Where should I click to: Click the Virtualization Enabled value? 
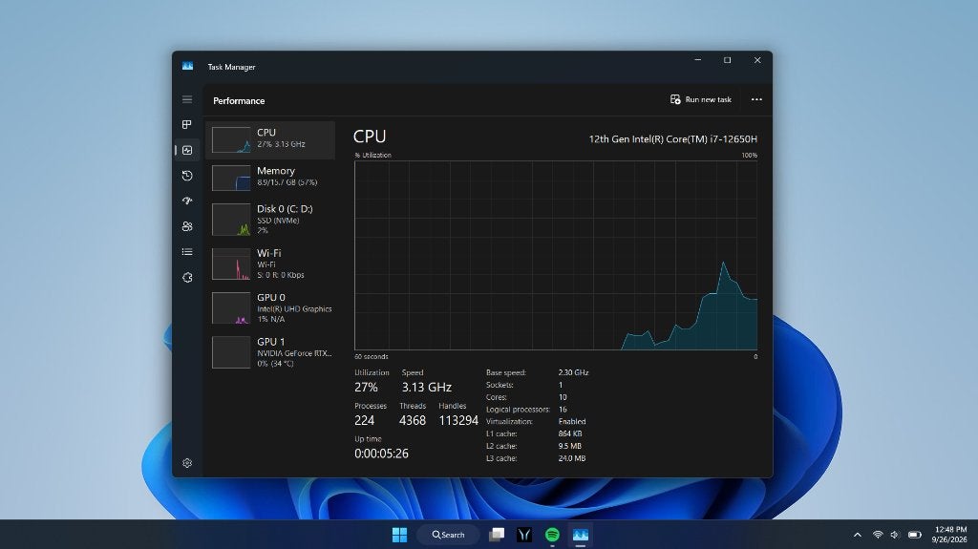pos(572,422)
